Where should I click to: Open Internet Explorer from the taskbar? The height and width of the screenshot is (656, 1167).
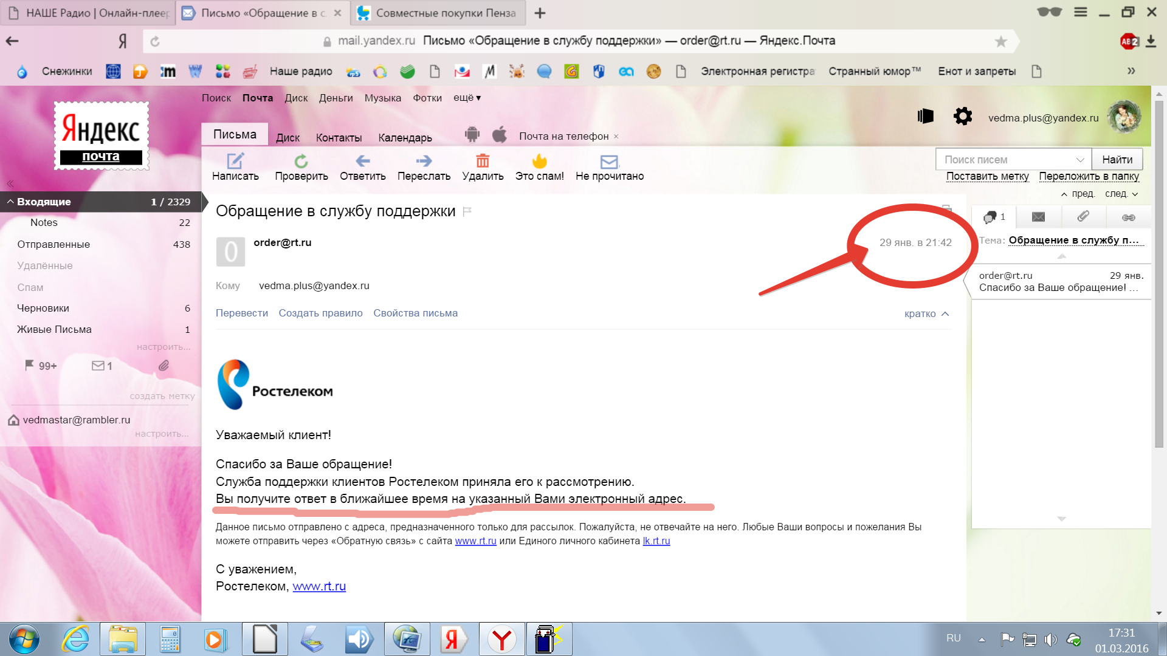pos(76,639)
